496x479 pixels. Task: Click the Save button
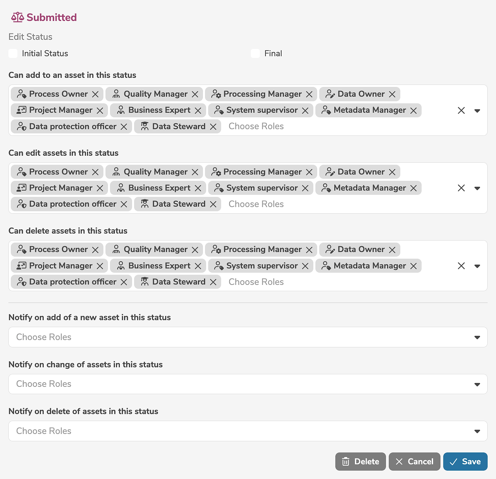click(x=465, y=462)
